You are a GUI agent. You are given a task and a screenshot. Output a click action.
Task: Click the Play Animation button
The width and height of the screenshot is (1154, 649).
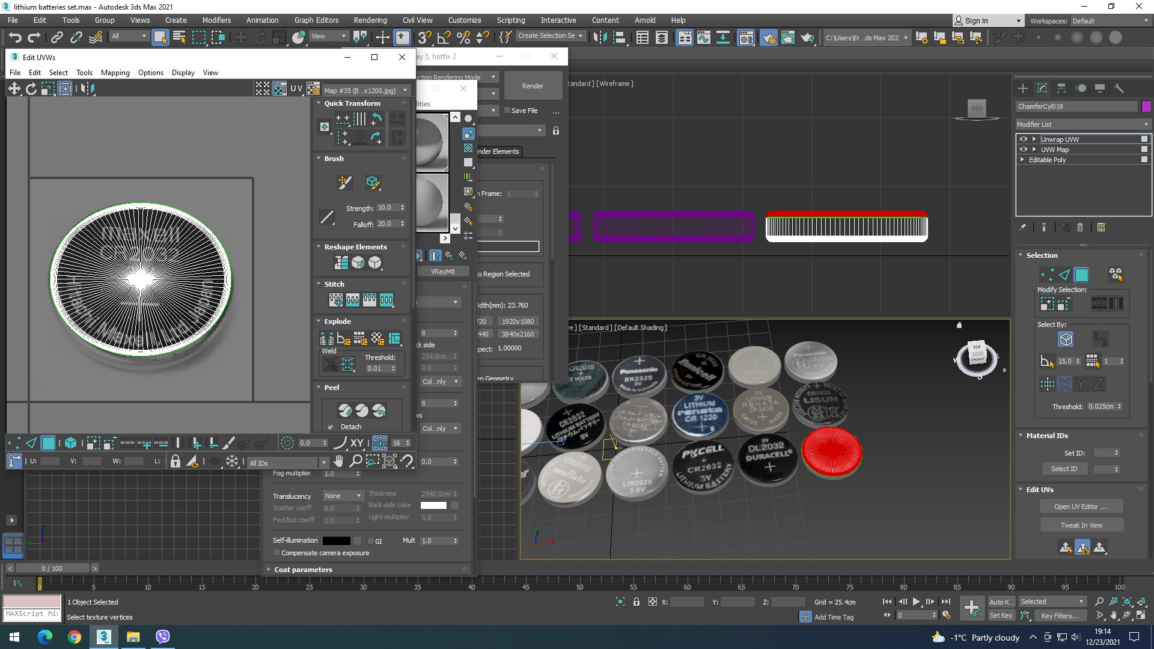click(x=916, y=602)
